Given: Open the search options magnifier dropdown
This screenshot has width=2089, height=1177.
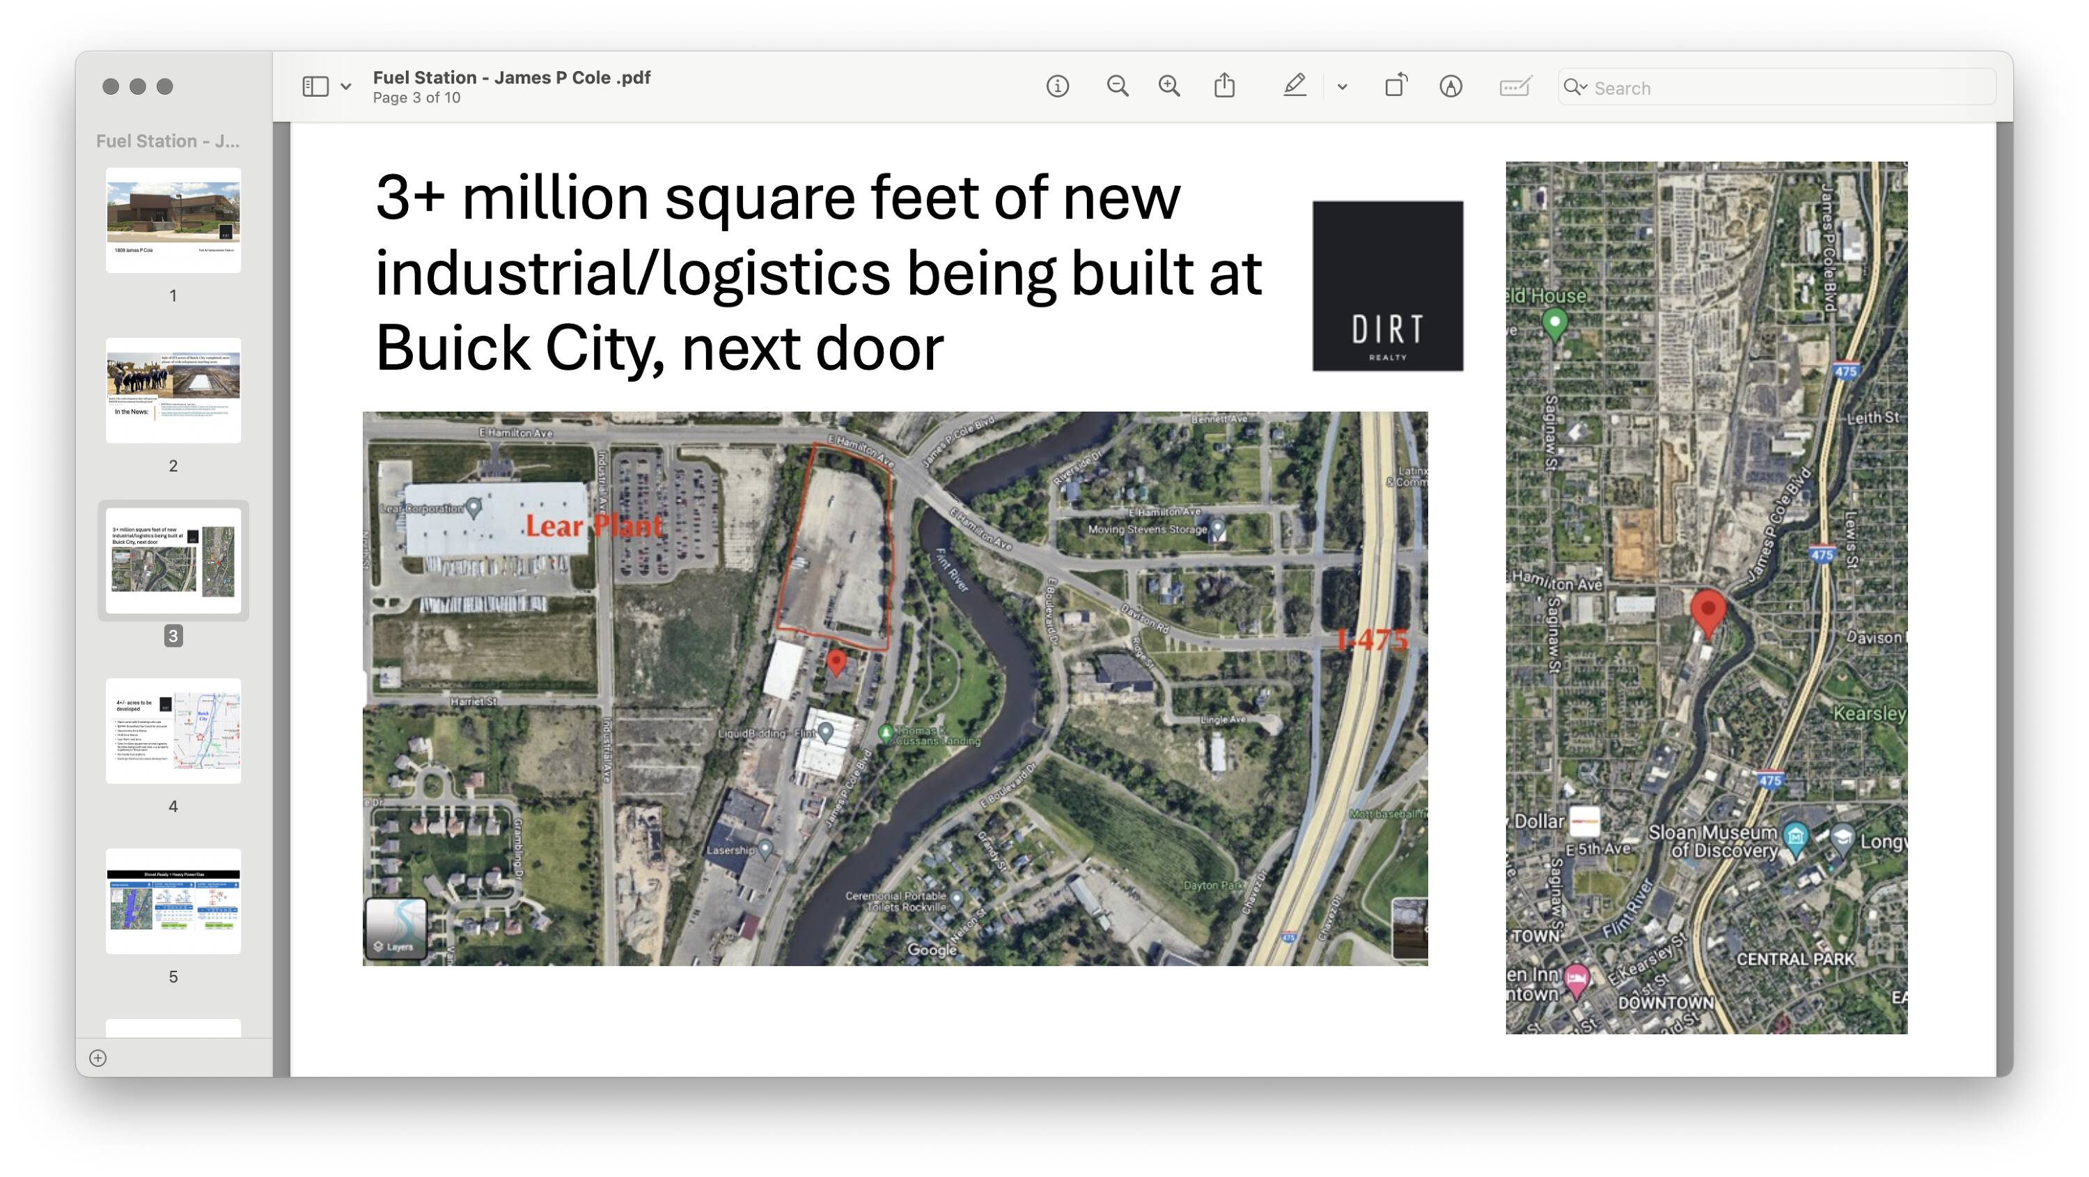Looking at the screenshot, I should (x=1575, y=87).
